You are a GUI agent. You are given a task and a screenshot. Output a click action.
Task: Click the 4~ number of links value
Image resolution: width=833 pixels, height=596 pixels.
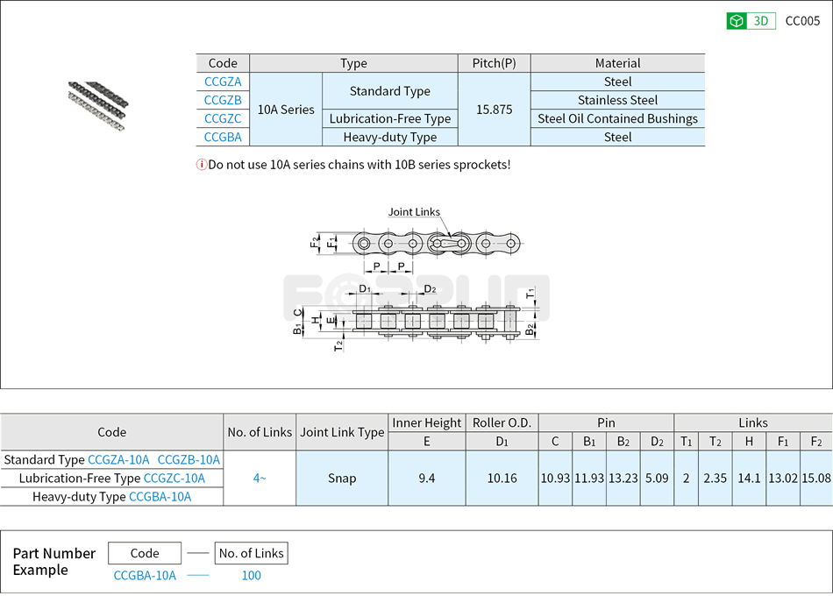click(260, 478)
